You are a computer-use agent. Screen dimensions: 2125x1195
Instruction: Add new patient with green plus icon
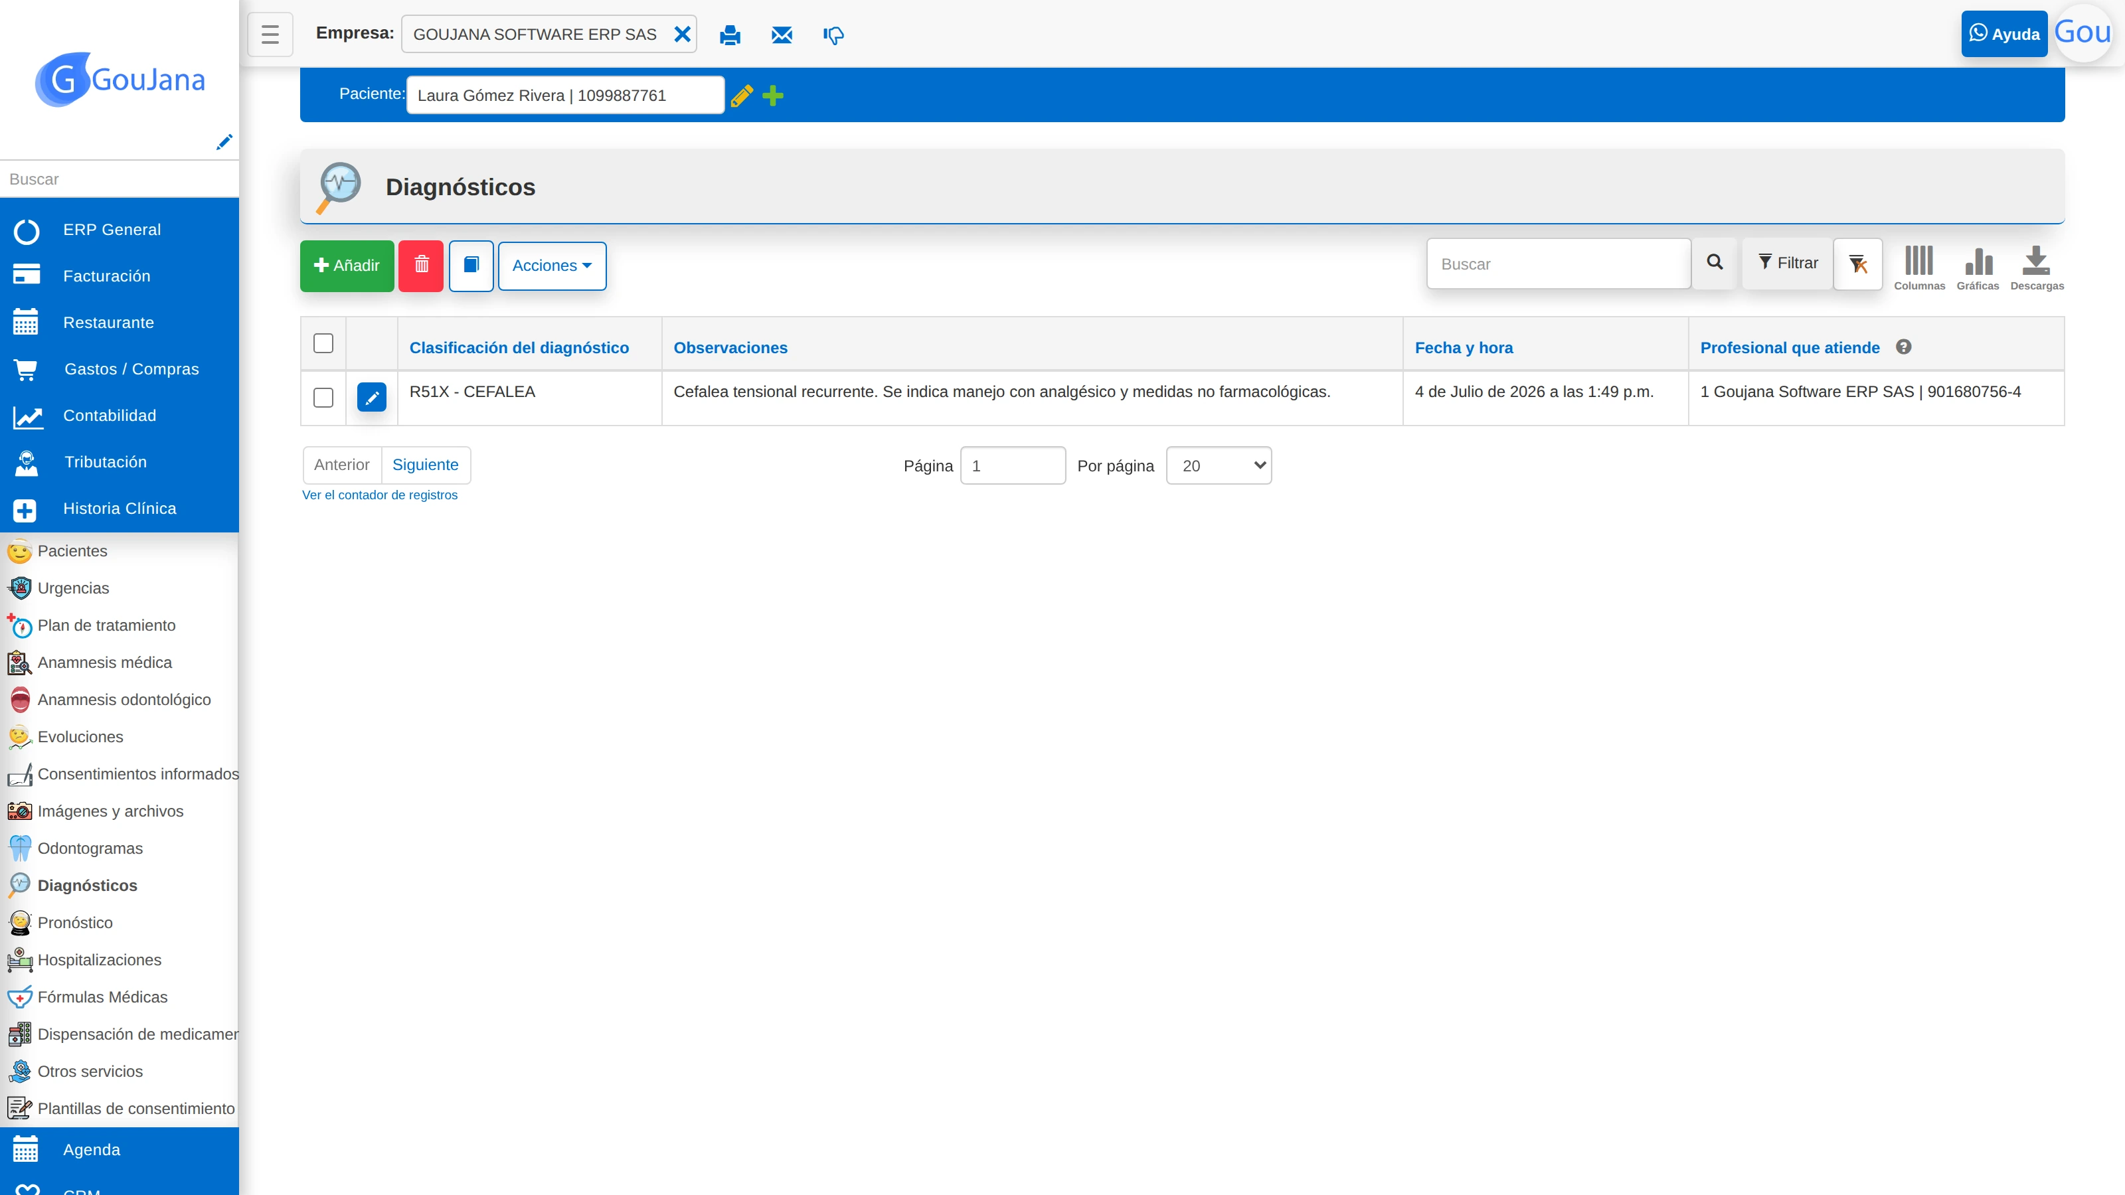coord(773,96)
